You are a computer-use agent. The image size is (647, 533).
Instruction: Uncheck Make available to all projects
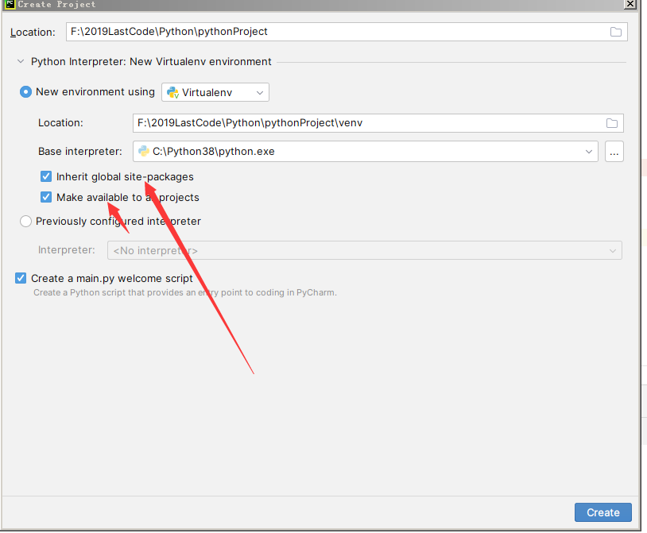pyautogui.click(x=46, y=197)
